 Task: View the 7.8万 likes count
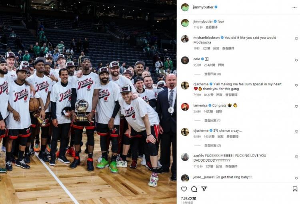click(188, 198)
